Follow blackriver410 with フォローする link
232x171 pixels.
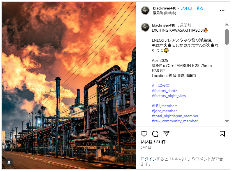click(192, 8)
